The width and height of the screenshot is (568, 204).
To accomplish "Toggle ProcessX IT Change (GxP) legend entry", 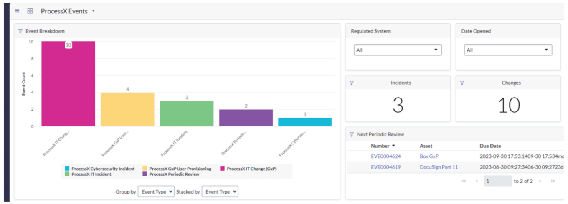I will click(x=248, y=169).
